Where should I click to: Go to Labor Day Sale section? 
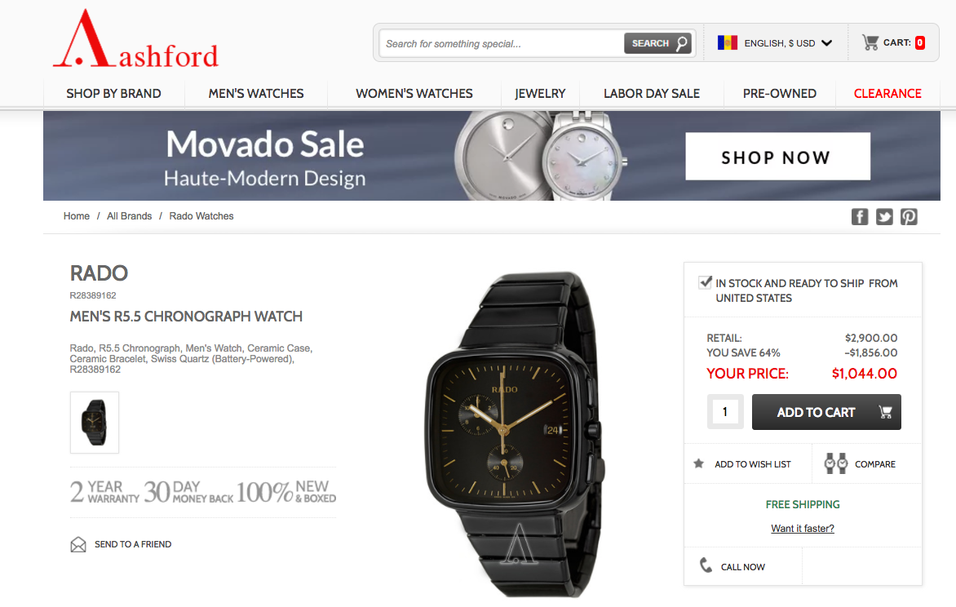(x=652, y=93)
